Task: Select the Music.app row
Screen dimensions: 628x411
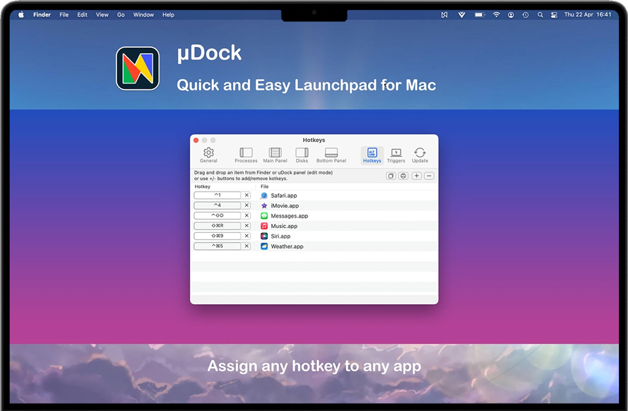Action: point(284,226)
